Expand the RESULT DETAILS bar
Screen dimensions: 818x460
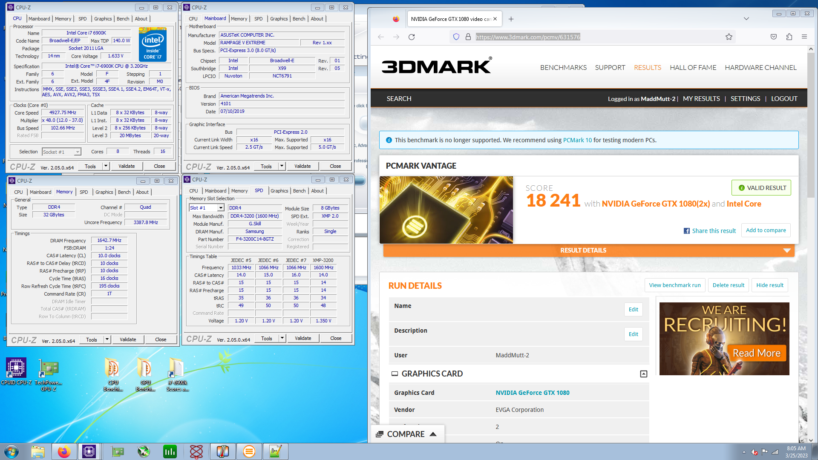(x=589, y=250)
